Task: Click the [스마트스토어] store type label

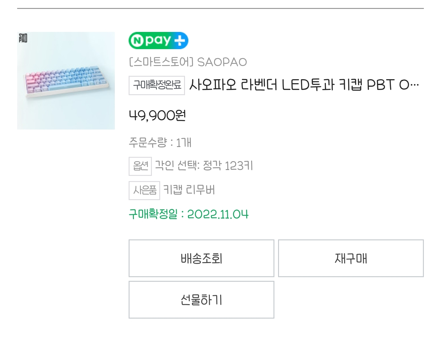Action: tap(161, 62)
